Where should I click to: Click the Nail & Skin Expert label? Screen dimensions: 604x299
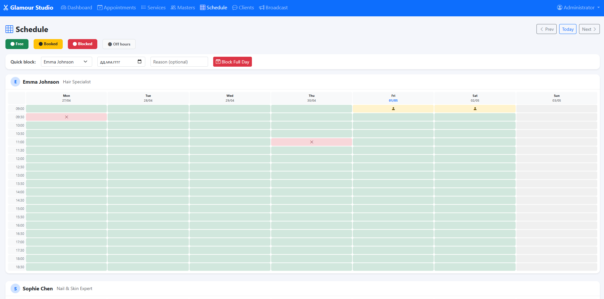pos(75,288)
